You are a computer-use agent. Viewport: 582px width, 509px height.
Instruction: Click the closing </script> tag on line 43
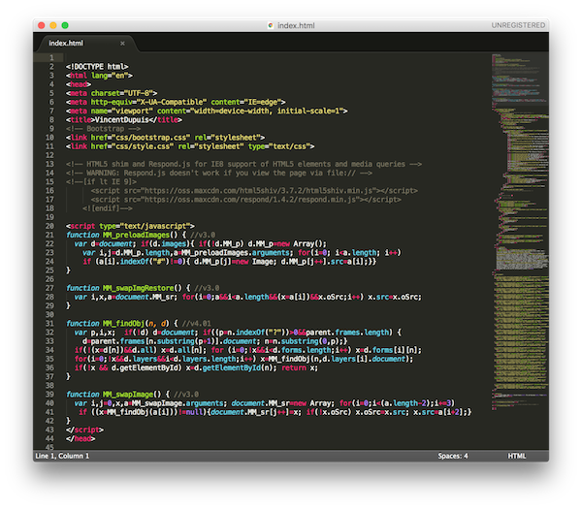84,429
